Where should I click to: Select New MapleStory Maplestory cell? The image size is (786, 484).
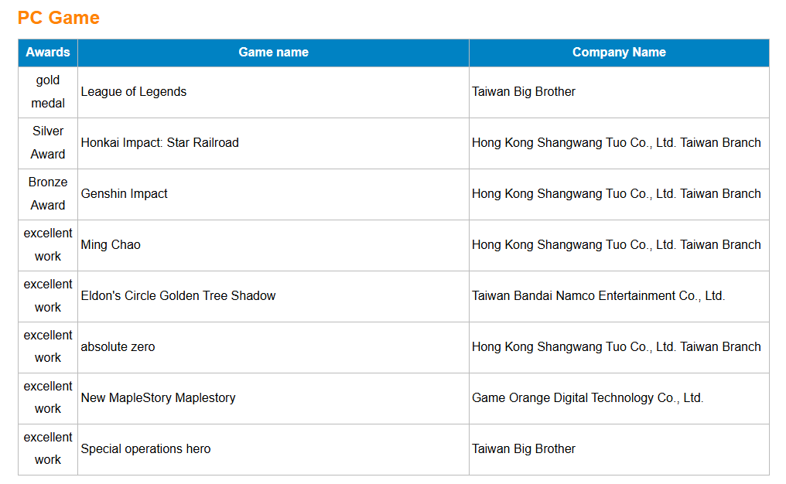273,398
